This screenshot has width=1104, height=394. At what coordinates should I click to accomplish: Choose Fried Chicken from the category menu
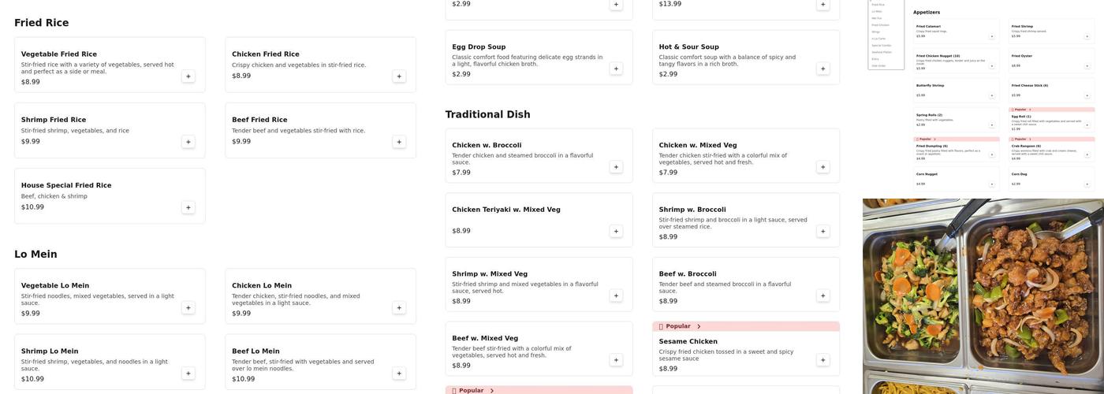[880, 24]
